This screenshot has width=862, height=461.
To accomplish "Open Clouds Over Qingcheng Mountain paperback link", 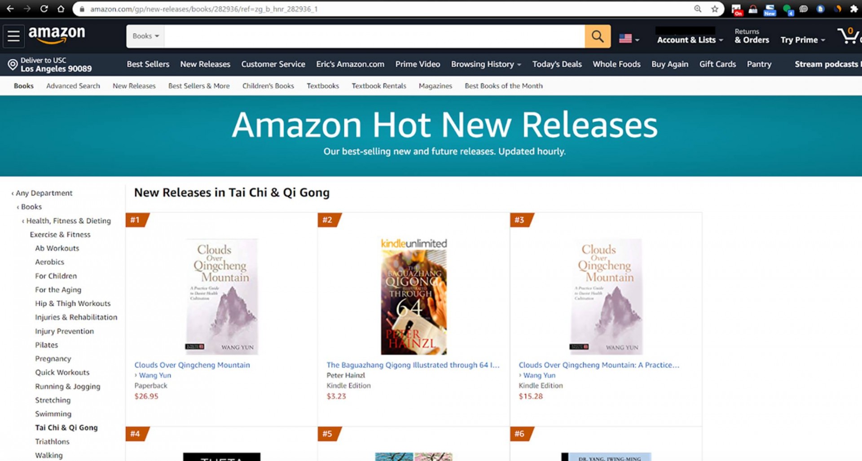I will (192, 365).
